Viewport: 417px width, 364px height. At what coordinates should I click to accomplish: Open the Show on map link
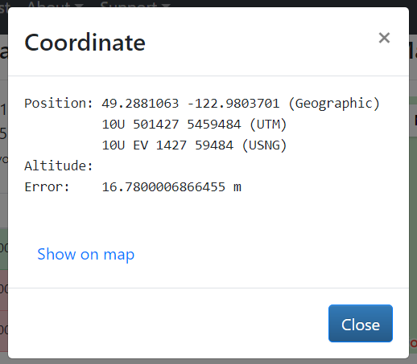86,254
